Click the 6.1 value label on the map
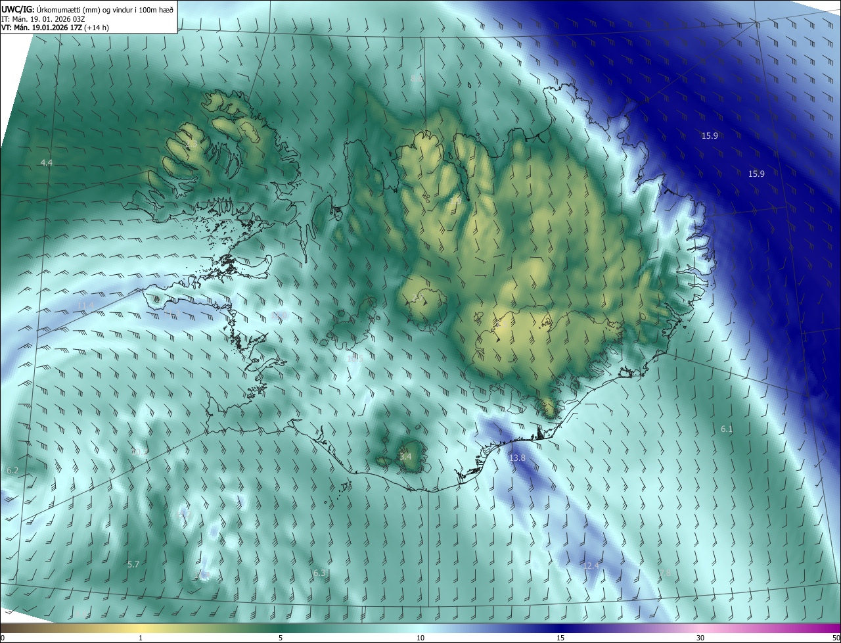The image size is (841, 643). 727,429
